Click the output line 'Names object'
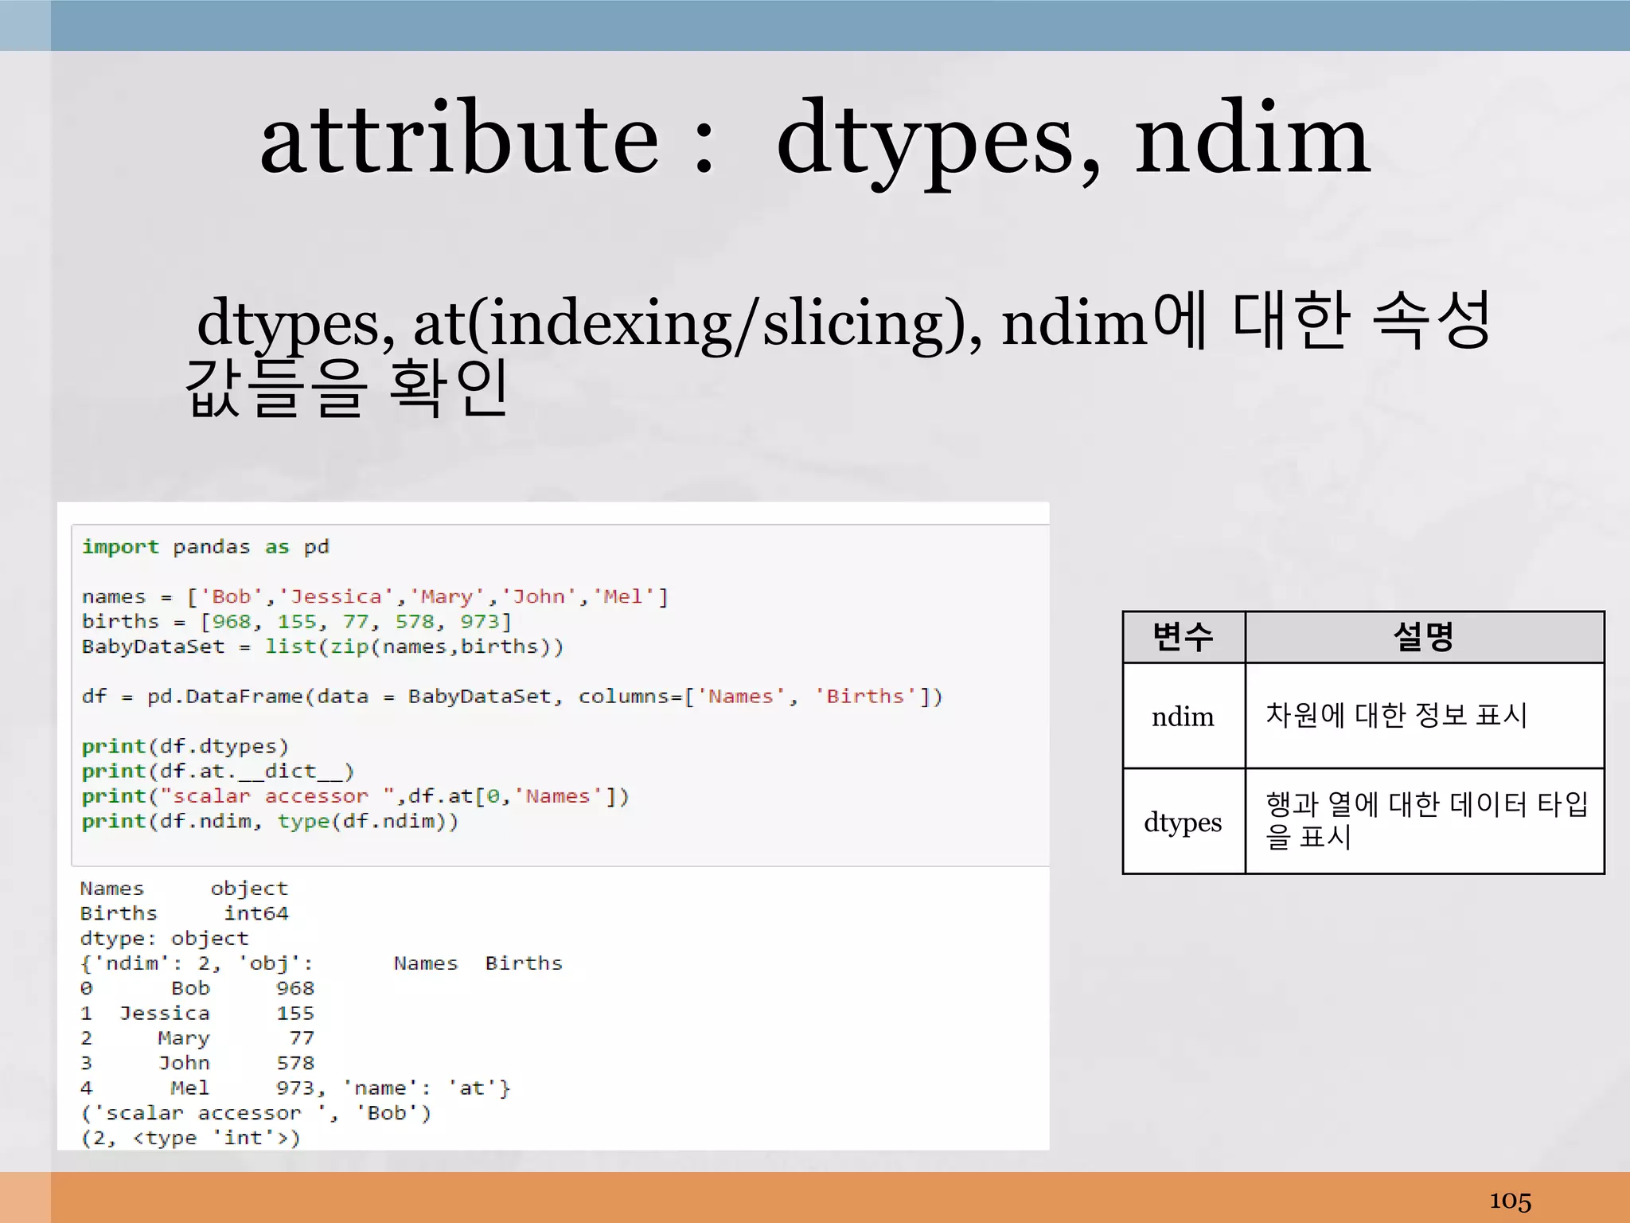This screenshot has height=1223, width=1630. pos(184,889)
